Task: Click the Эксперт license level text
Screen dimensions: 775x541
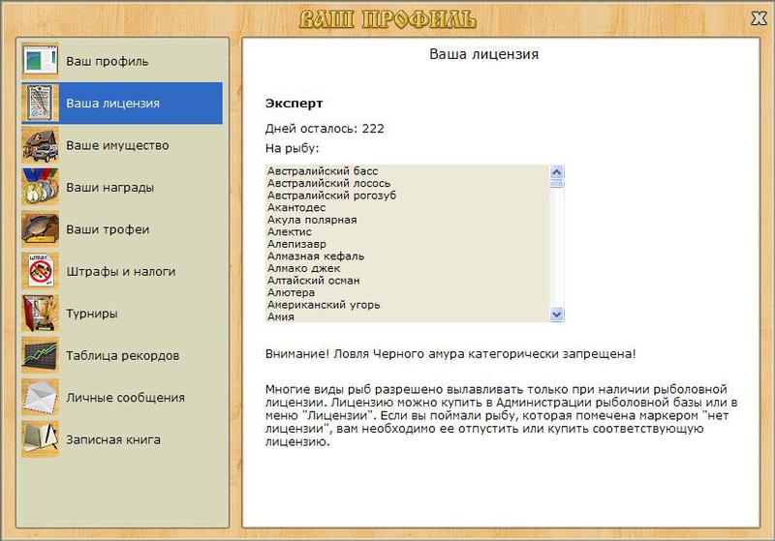Action: pyautogui.click(x=294, y=104)
